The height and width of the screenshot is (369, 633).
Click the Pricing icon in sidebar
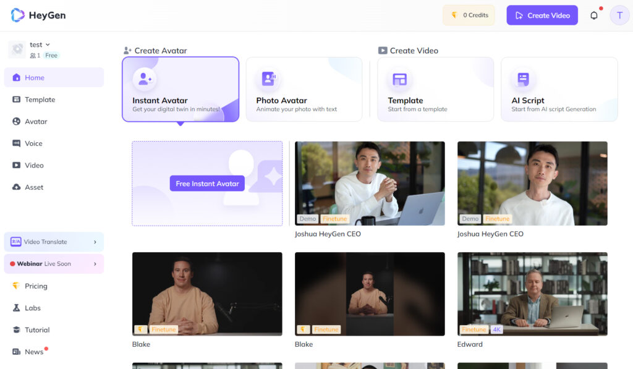click(x=17, y=286)
